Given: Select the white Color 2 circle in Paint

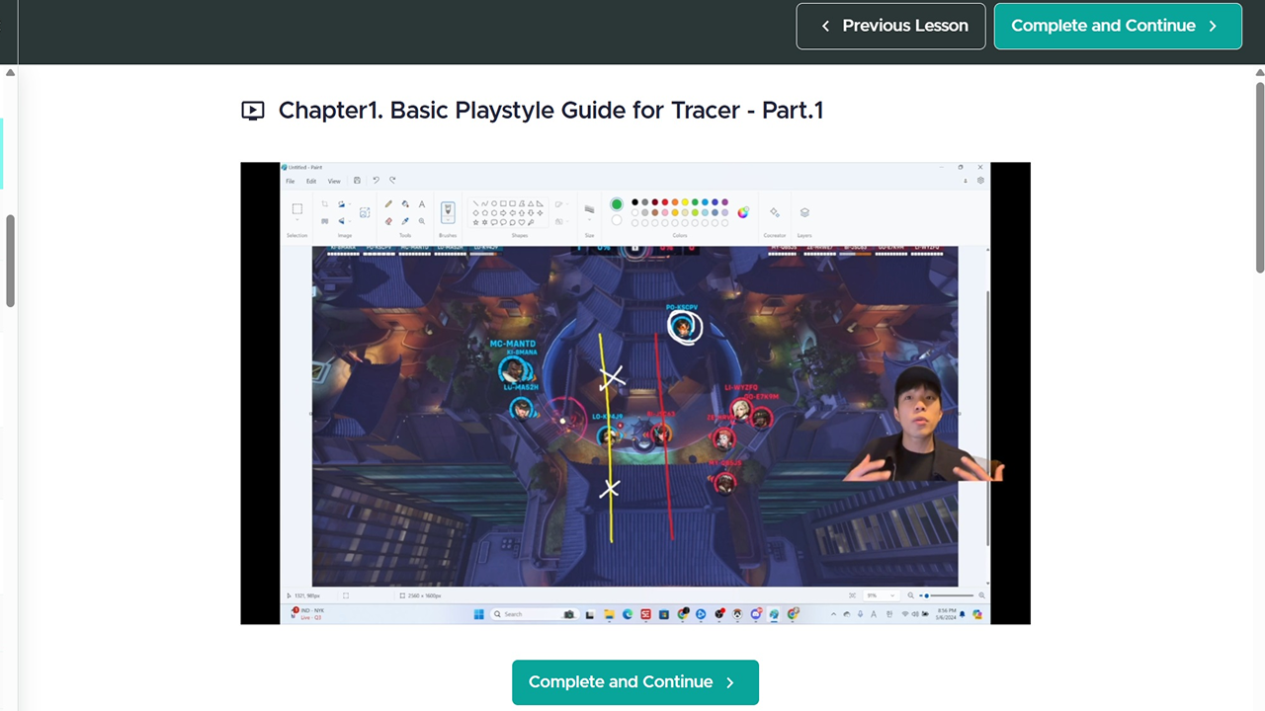Looking at the screenshot, I should [617, 220].
